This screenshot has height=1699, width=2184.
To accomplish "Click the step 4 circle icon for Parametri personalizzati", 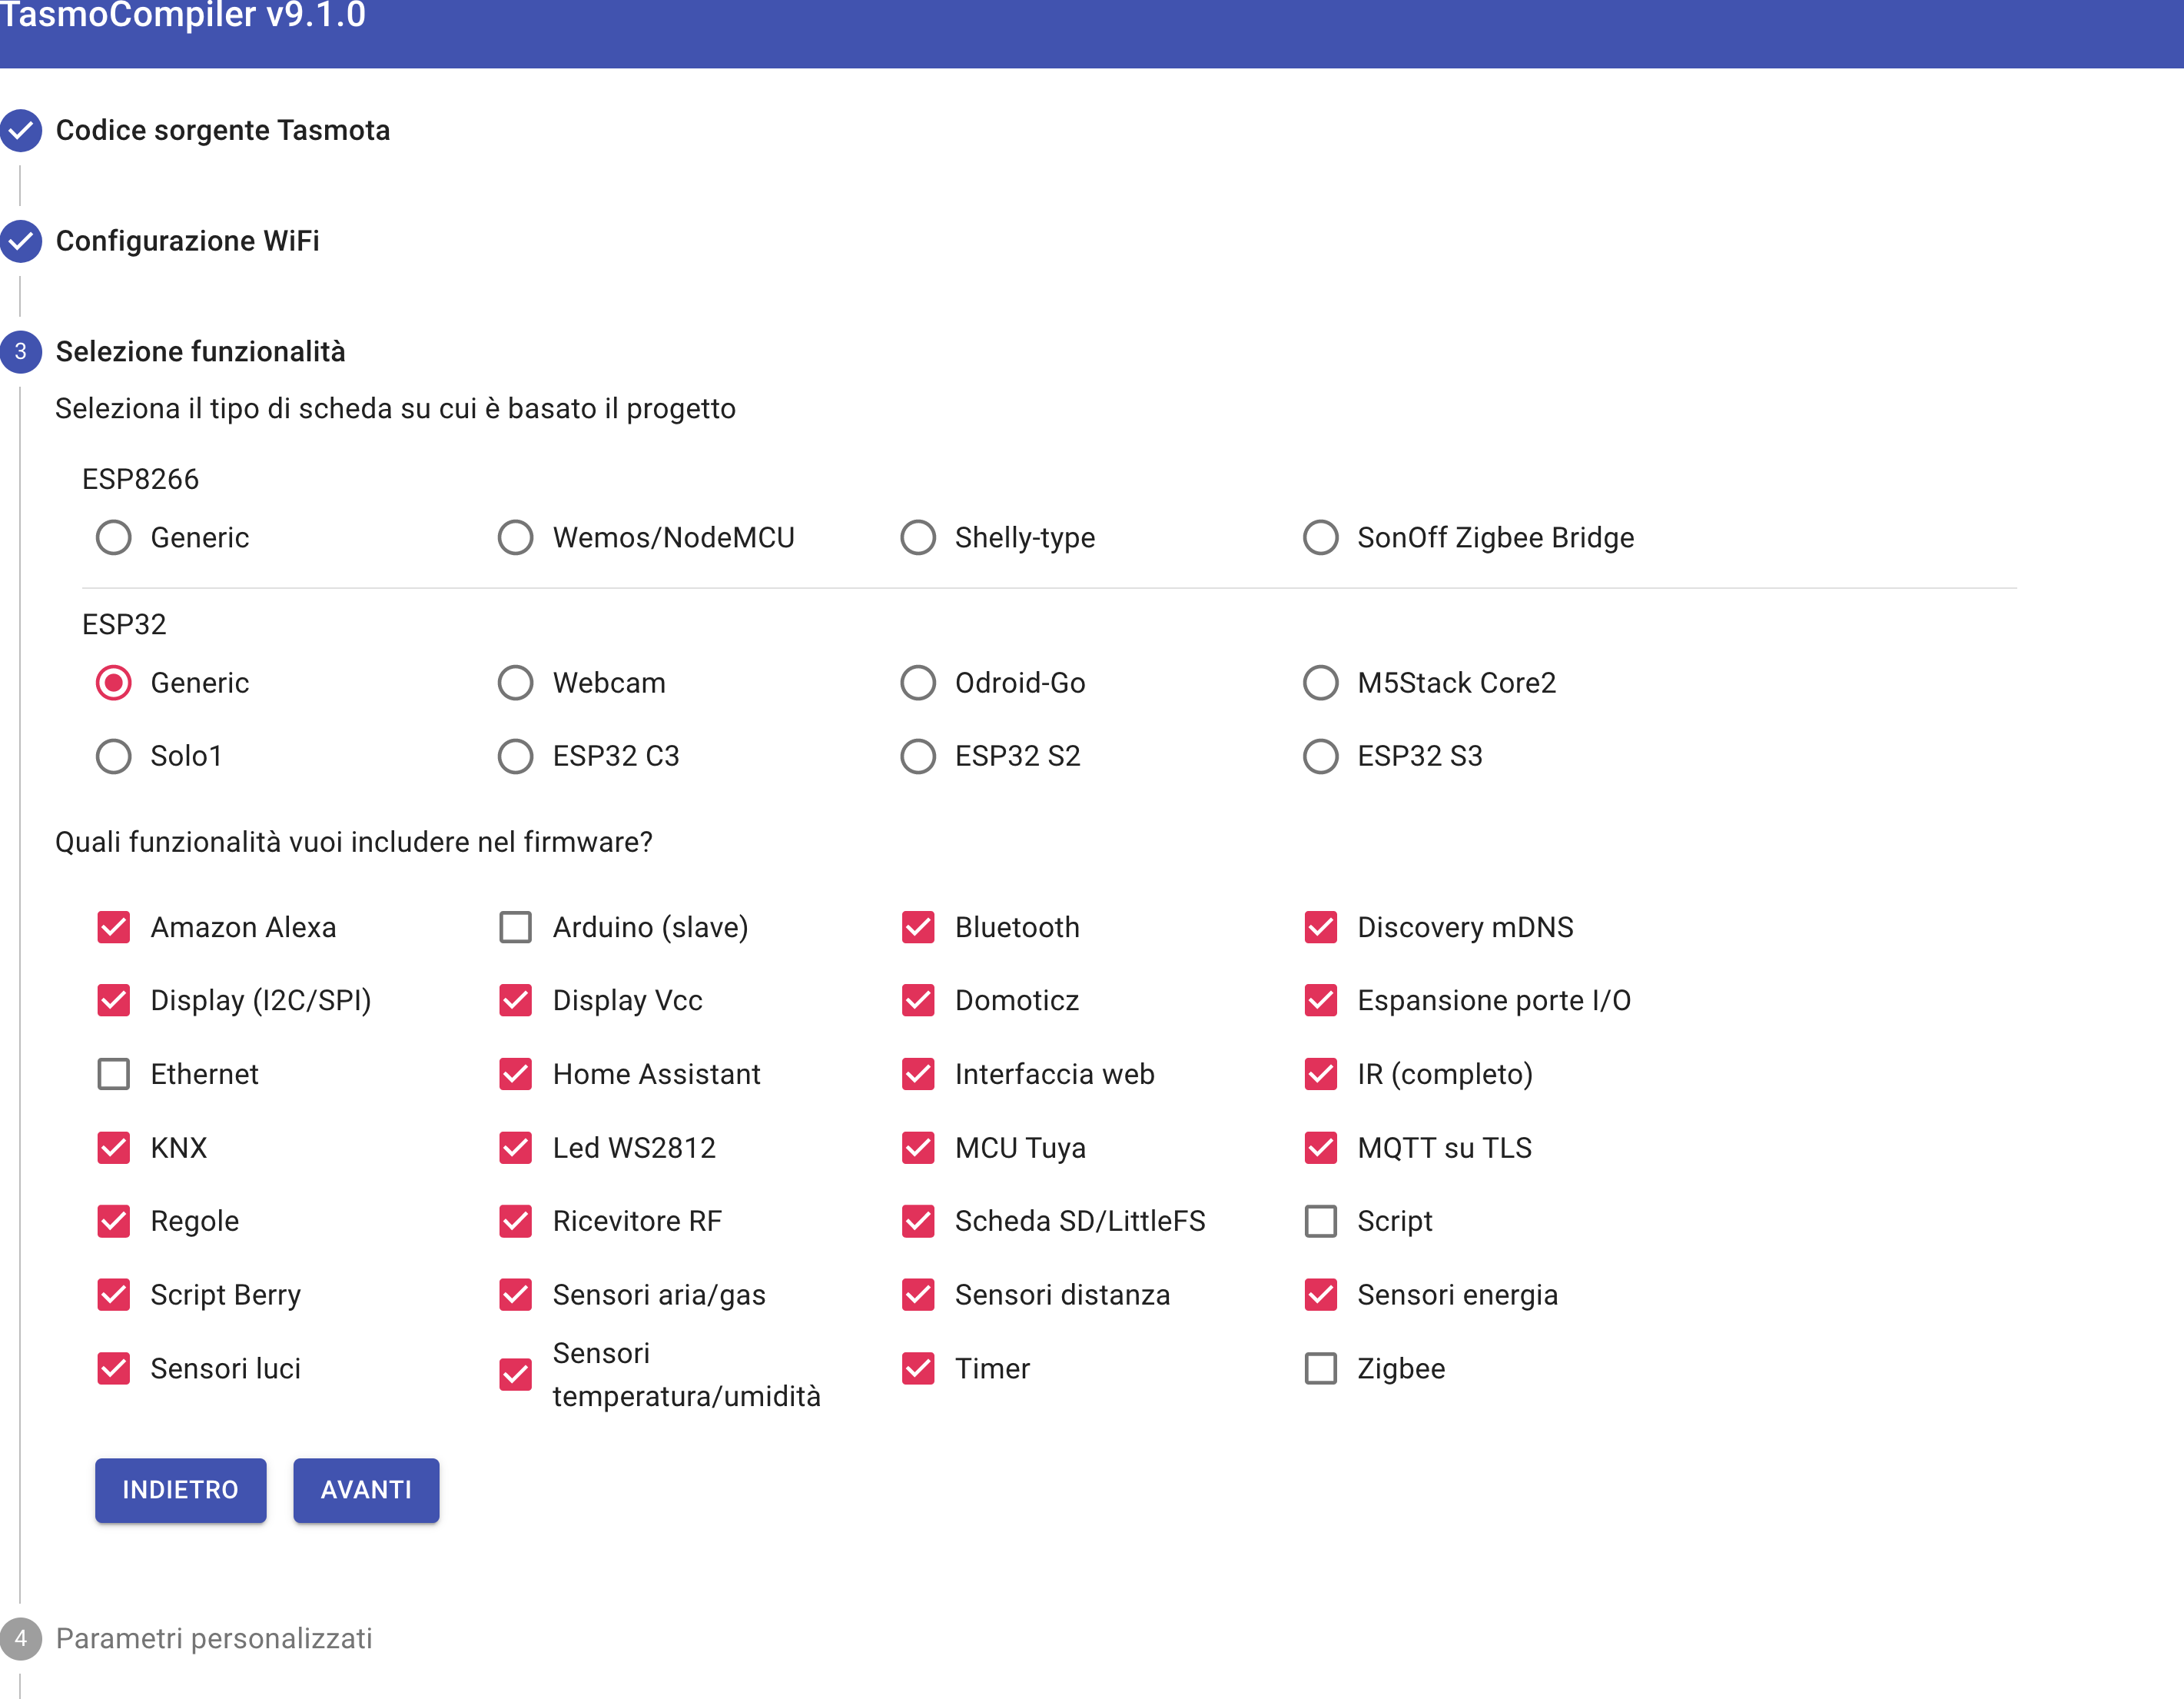I will (x=22, y=1638).
